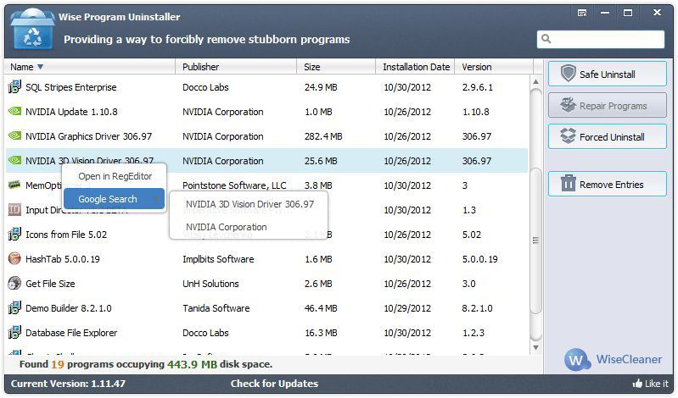678x398 pixels.
Task: Click Tanida Software publisher cell
Action: click(216, 308)
